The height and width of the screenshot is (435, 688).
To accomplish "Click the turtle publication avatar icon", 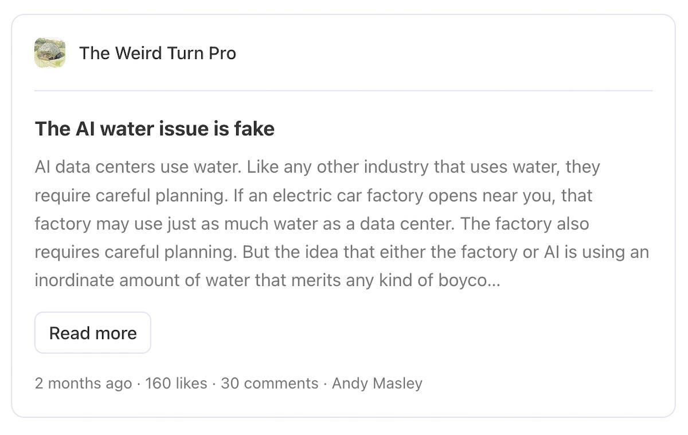I will point(50,53).
